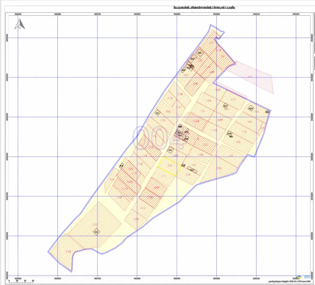Select the building marker at the eastern boundary corner
The image size is (315, 285).
tap(267, 112)
